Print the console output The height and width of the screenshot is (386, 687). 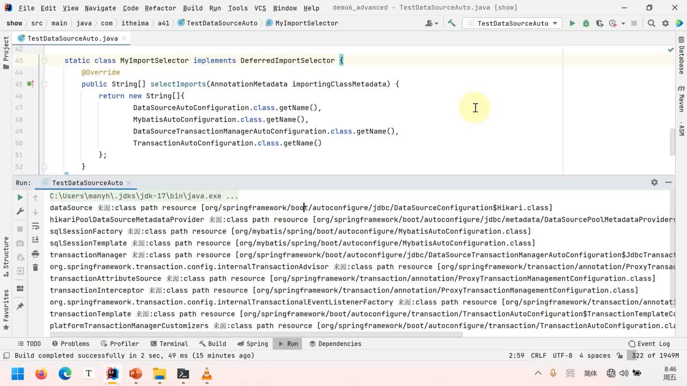coord(35,254)
